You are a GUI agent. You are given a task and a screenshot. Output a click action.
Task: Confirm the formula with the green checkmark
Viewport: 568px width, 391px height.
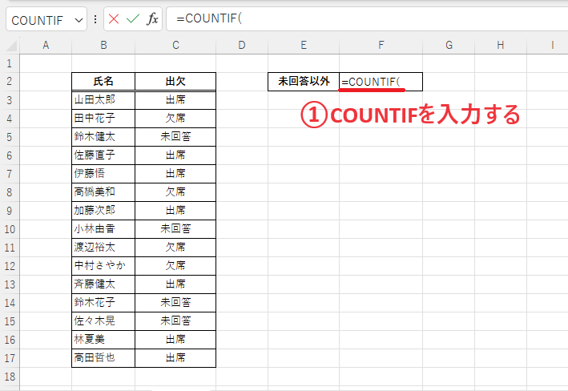(x=133, y=19)
